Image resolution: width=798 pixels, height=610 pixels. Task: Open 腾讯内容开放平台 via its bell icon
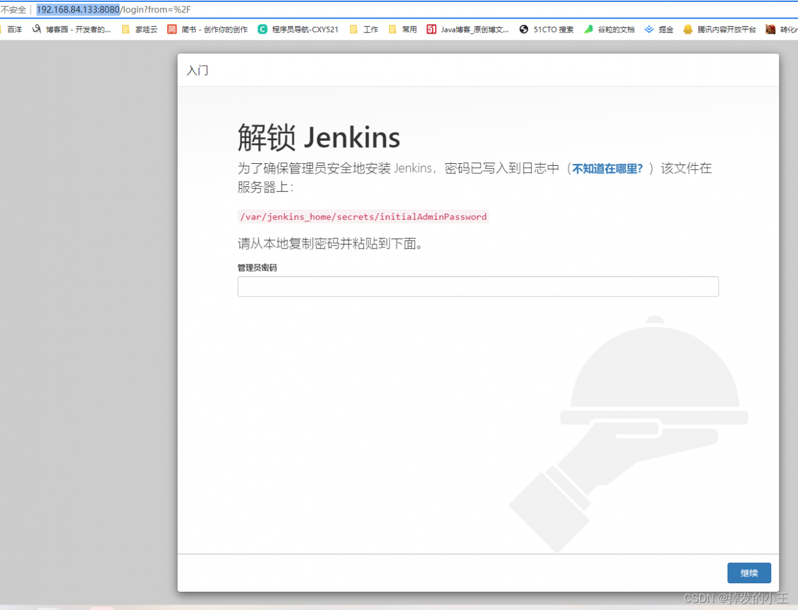688,29
